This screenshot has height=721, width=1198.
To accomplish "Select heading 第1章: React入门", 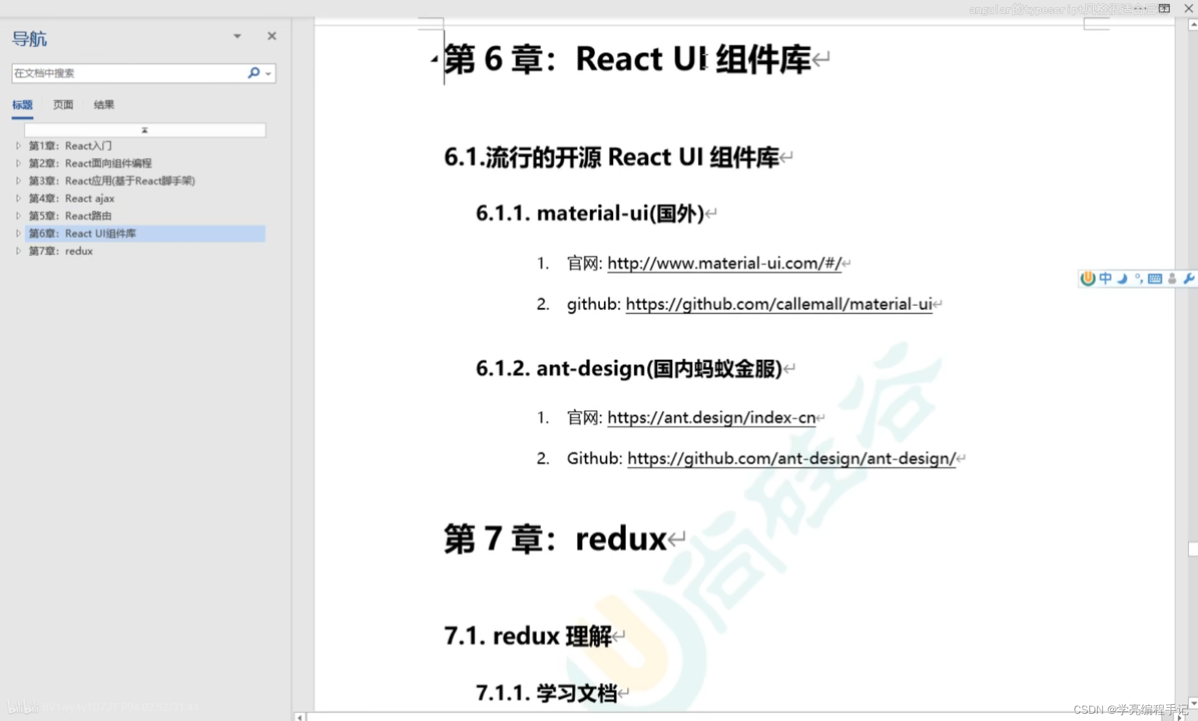I will coord(70,145).
